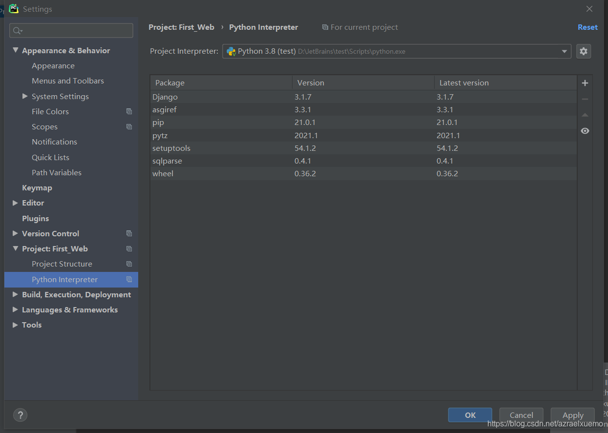
Task: Select the wheel package row
Action: point(363,173)
